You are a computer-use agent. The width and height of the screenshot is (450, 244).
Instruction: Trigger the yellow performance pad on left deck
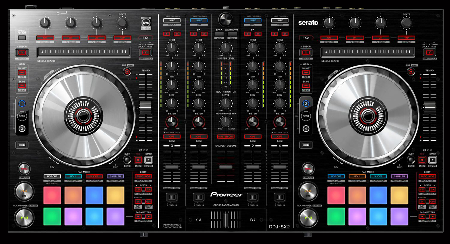tap(115, 195)
